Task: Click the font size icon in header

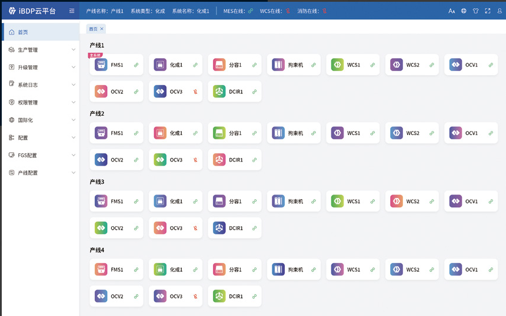Action: pyautogui.click(x=451, y=11)
